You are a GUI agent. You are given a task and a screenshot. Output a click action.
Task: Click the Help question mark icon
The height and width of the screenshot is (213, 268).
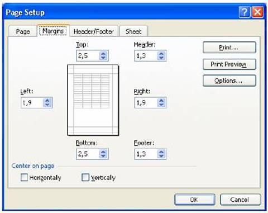click(245, 12)
